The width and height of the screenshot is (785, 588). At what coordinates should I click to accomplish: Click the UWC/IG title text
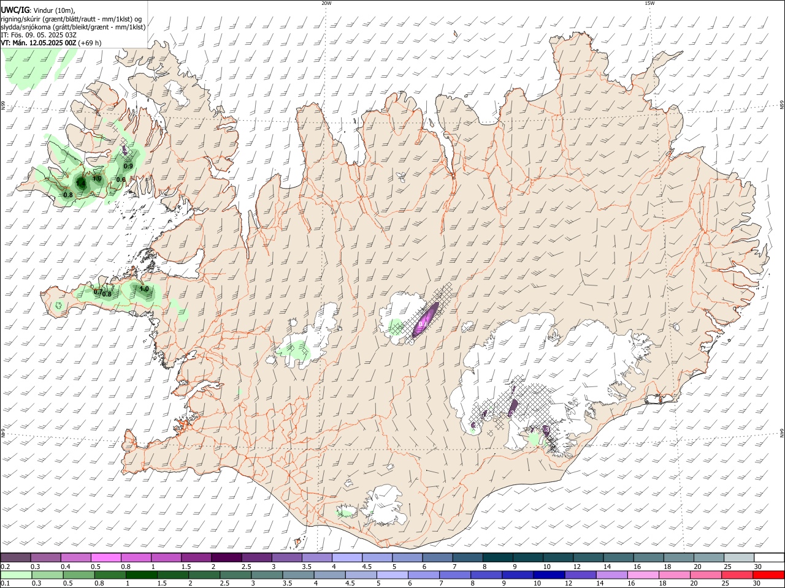coord(14,10)
